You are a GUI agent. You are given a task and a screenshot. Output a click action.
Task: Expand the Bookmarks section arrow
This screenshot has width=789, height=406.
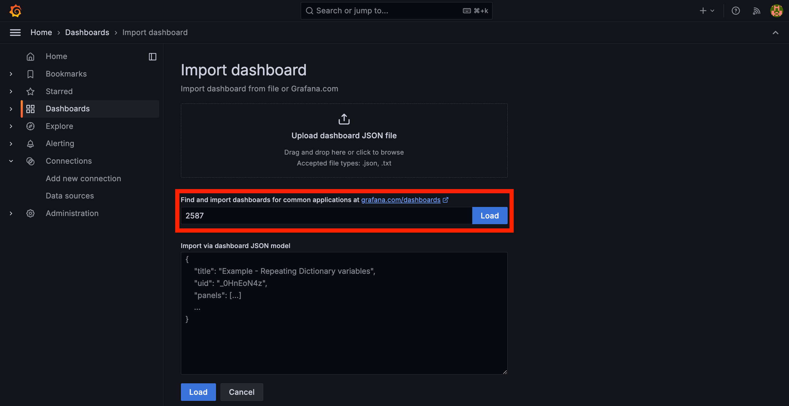[11, 74]
